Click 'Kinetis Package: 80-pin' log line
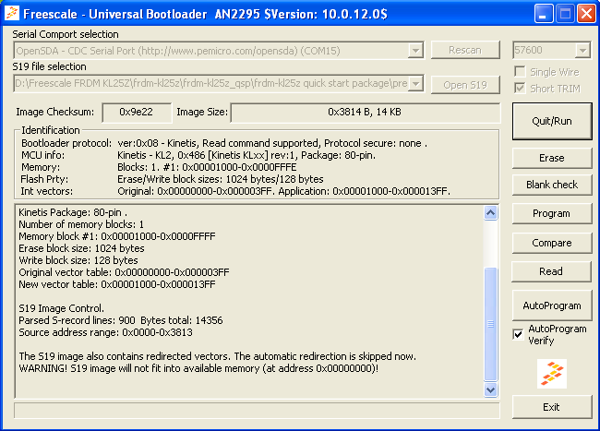Image resolution: width=600 pixels, height=431 pixels. [x=73, y=212]
